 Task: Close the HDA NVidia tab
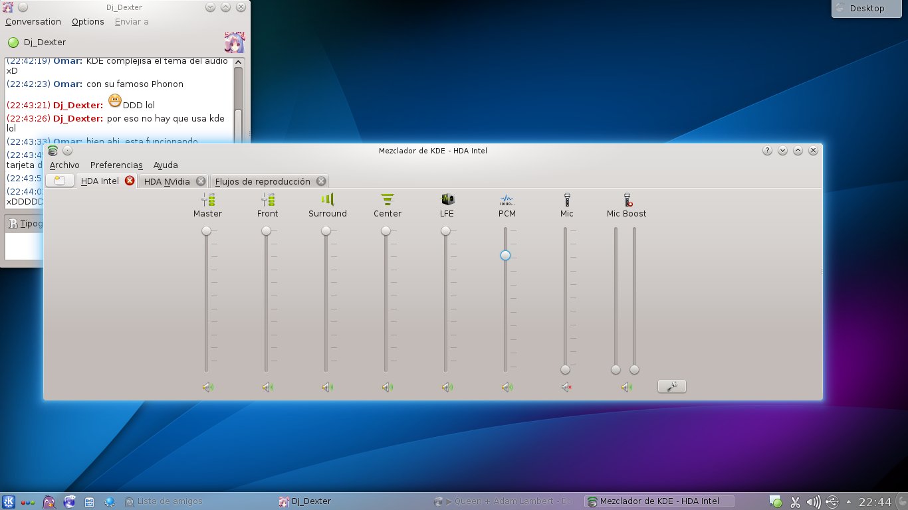click(x=201, y=181)
